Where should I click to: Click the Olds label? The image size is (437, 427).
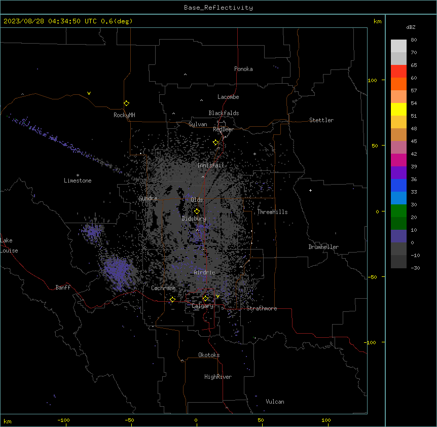(x=197, y=200)
